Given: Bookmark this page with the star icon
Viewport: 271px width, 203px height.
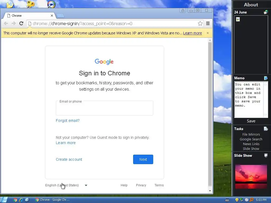Looking at the screenshot, I should tap(200, 24).
